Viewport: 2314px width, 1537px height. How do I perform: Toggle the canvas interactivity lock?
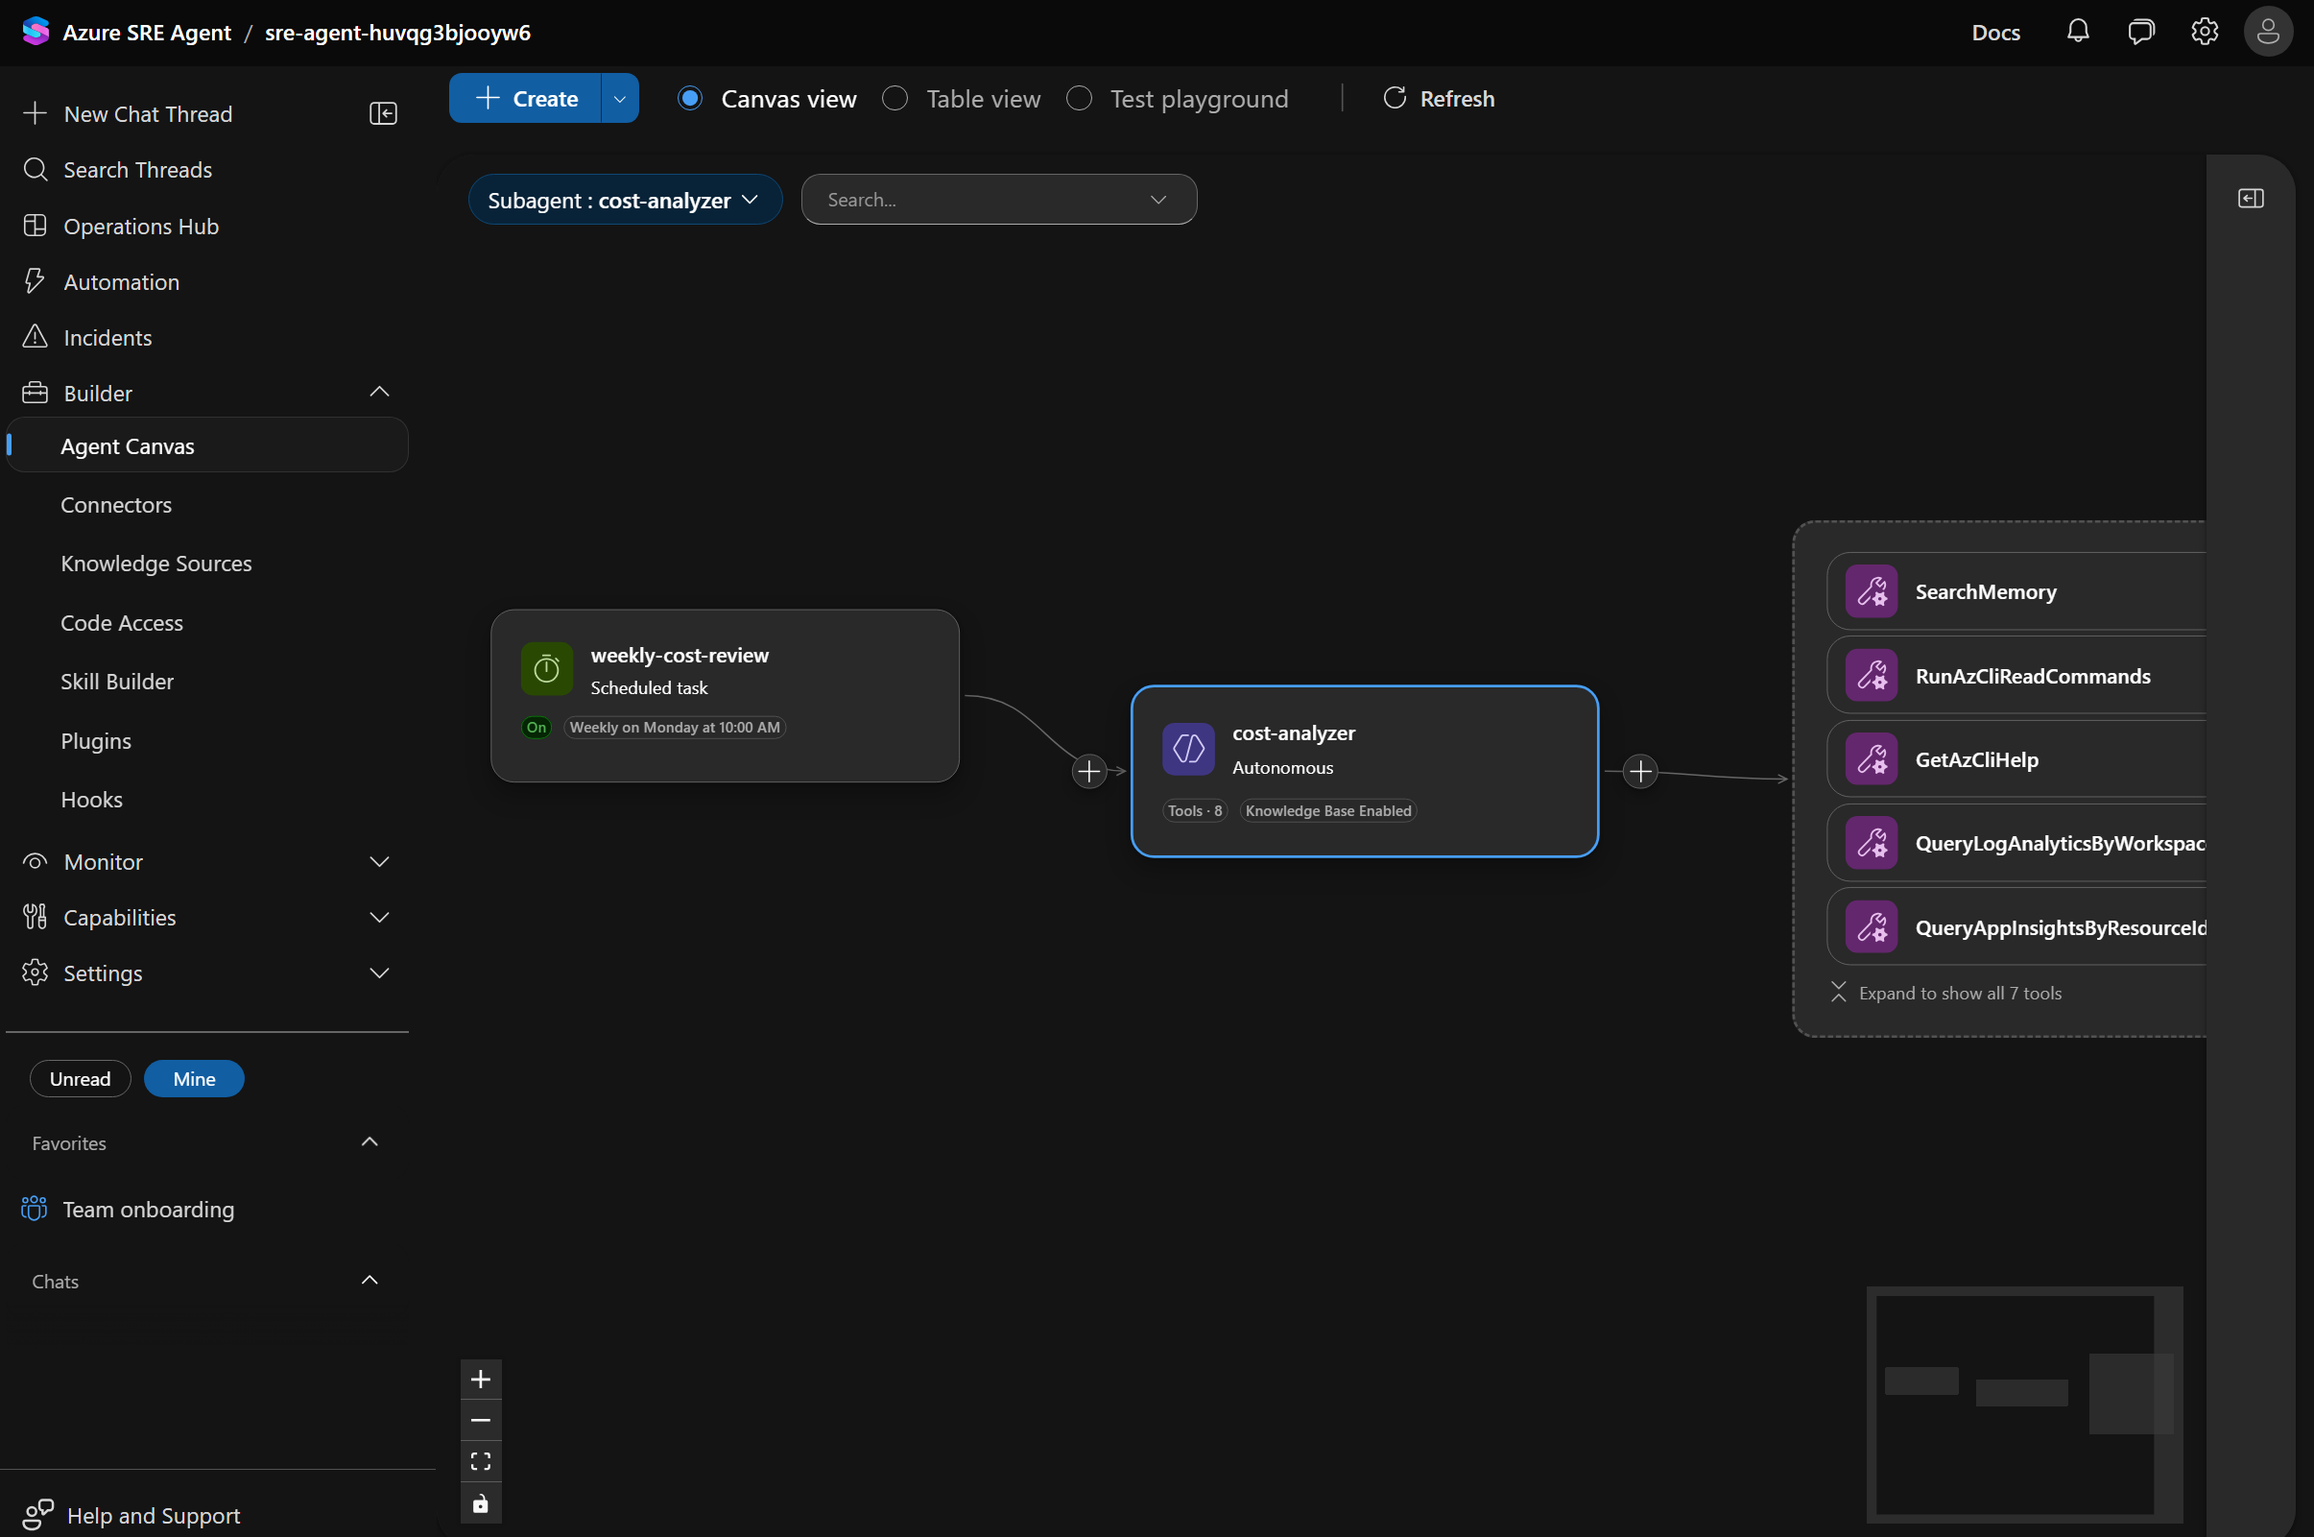coord(481,1503)
